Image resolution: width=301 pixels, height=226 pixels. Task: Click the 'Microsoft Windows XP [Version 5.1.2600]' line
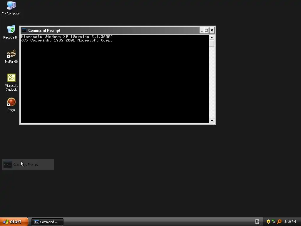pos(67,37)
